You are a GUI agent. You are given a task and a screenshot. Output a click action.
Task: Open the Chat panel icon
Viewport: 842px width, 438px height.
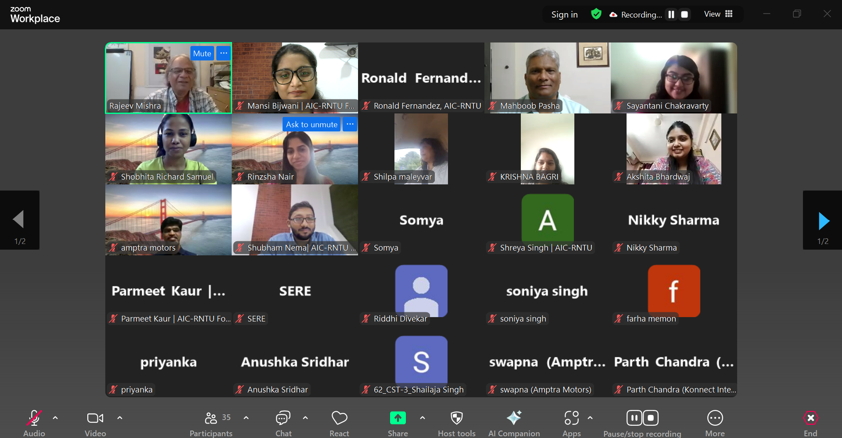[x=283, y=418]
